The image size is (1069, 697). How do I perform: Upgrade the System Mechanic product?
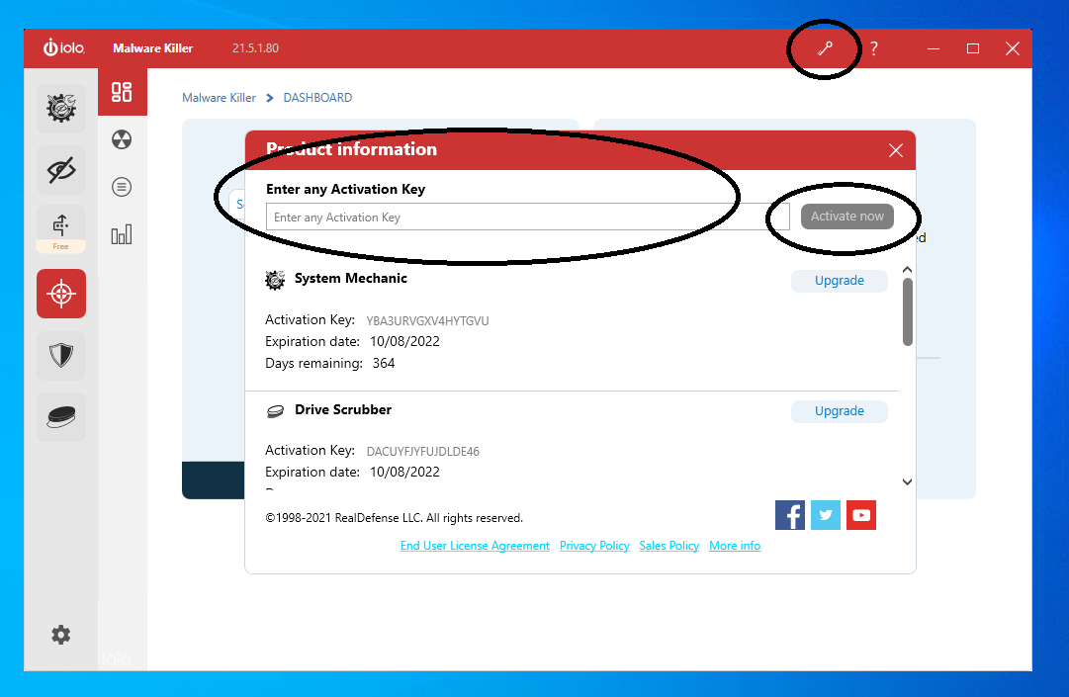pos(840,281)
